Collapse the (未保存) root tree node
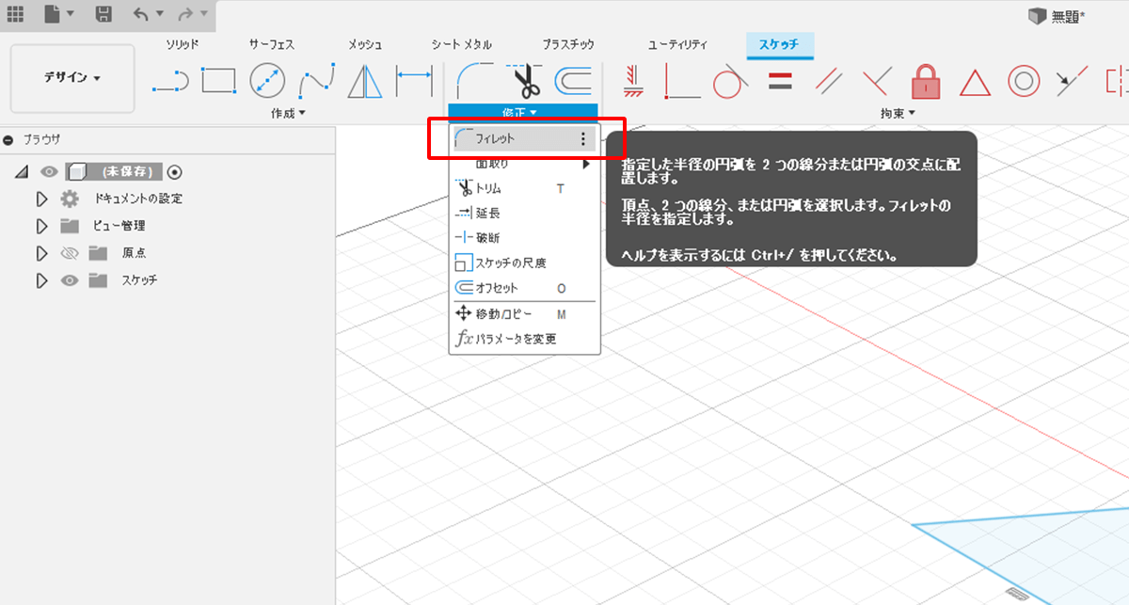The height and width of the screenshot is (605, 1129). click(23, 172)
